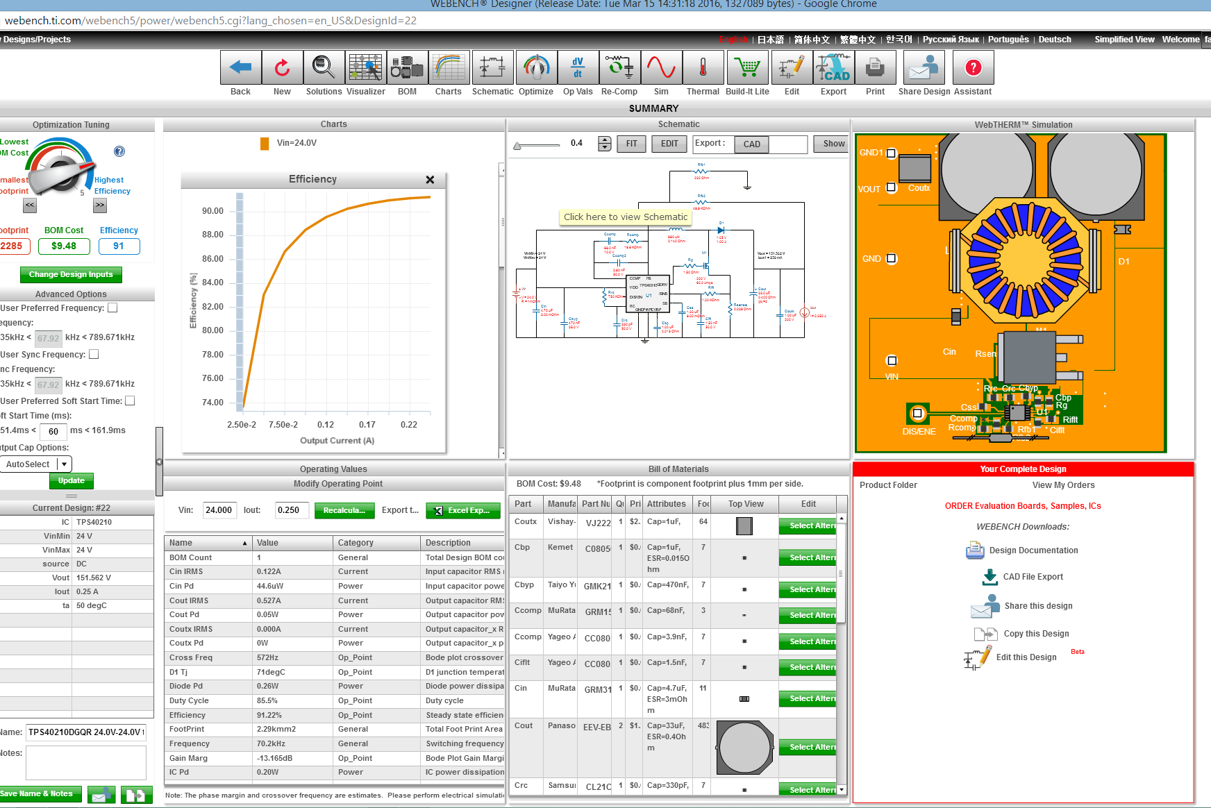The image size is (1211, 808).
Task: Click Select Alternate for the Coutx part
Action: click(808, 526)
